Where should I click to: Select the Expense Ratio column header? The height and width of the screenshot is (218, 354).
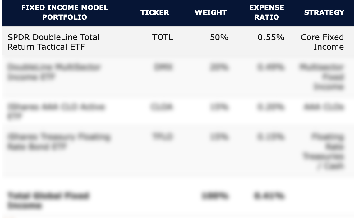[x=267, y=12]
